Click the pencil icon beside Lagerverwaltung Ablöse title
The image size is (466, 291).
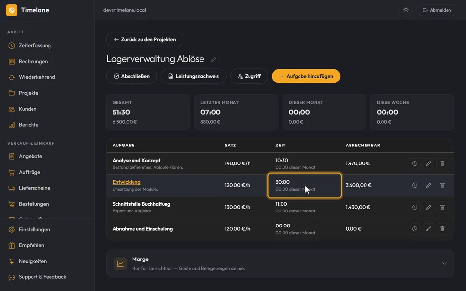point(214,59)
